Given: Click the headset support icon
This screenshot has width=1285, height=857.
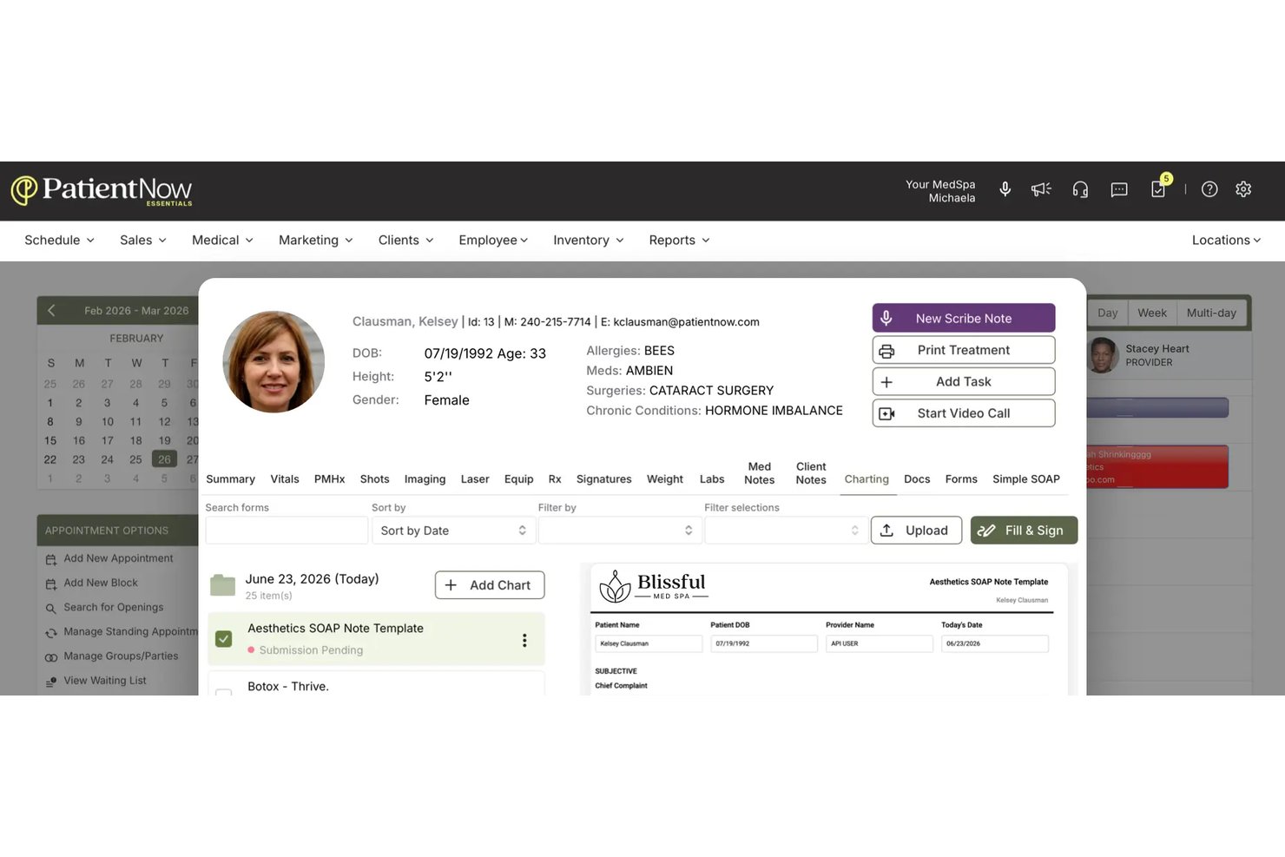Looking at the screenshot, I should point(1080,189).
